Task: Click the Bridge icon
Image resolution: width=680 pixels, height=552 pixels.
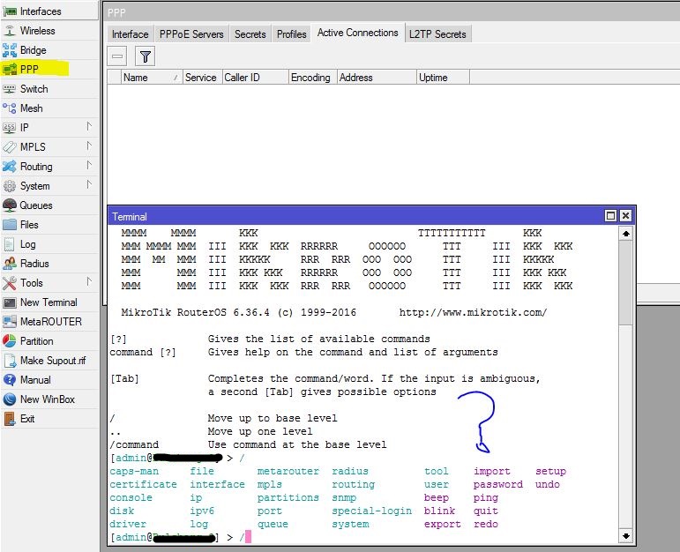Action: pos(10,50)
